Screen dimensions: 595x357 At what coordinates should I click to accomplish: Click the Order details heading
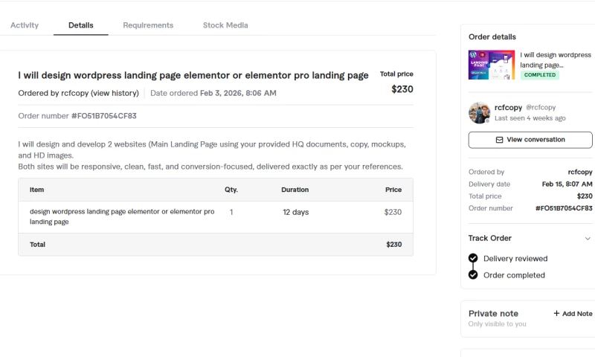(x=492, y=36)
